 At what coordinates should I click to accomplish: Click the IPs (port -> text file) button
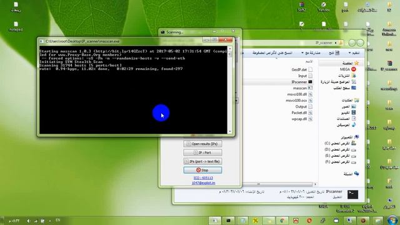click(x=202, y=161)
